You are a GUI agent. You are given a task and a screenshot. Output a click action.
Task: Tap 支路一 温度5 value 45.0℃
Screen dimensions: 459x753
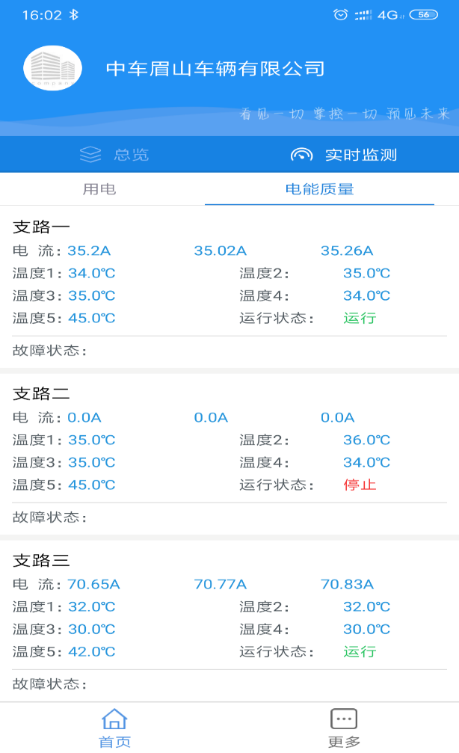click(92, 318)
